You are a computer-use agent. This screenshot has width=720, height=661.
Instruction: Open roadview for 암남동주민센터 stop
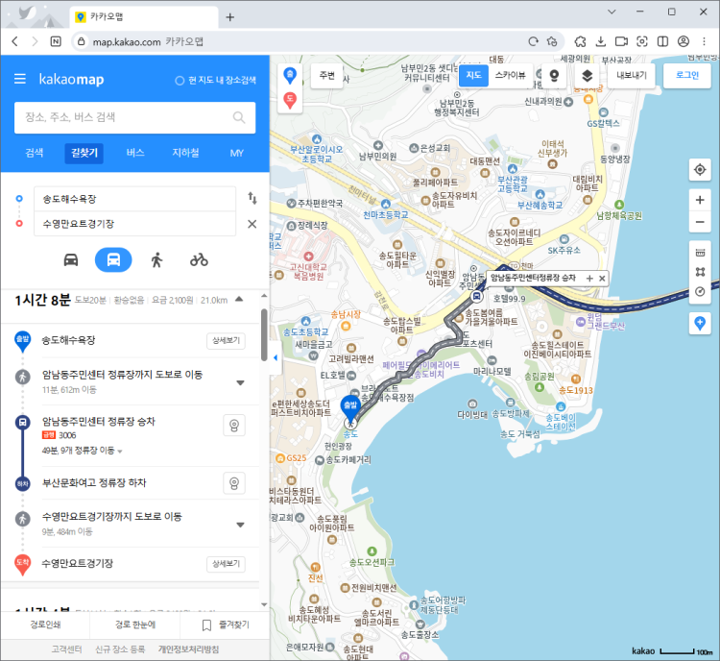pyautogui.click(x=231, y=426)
